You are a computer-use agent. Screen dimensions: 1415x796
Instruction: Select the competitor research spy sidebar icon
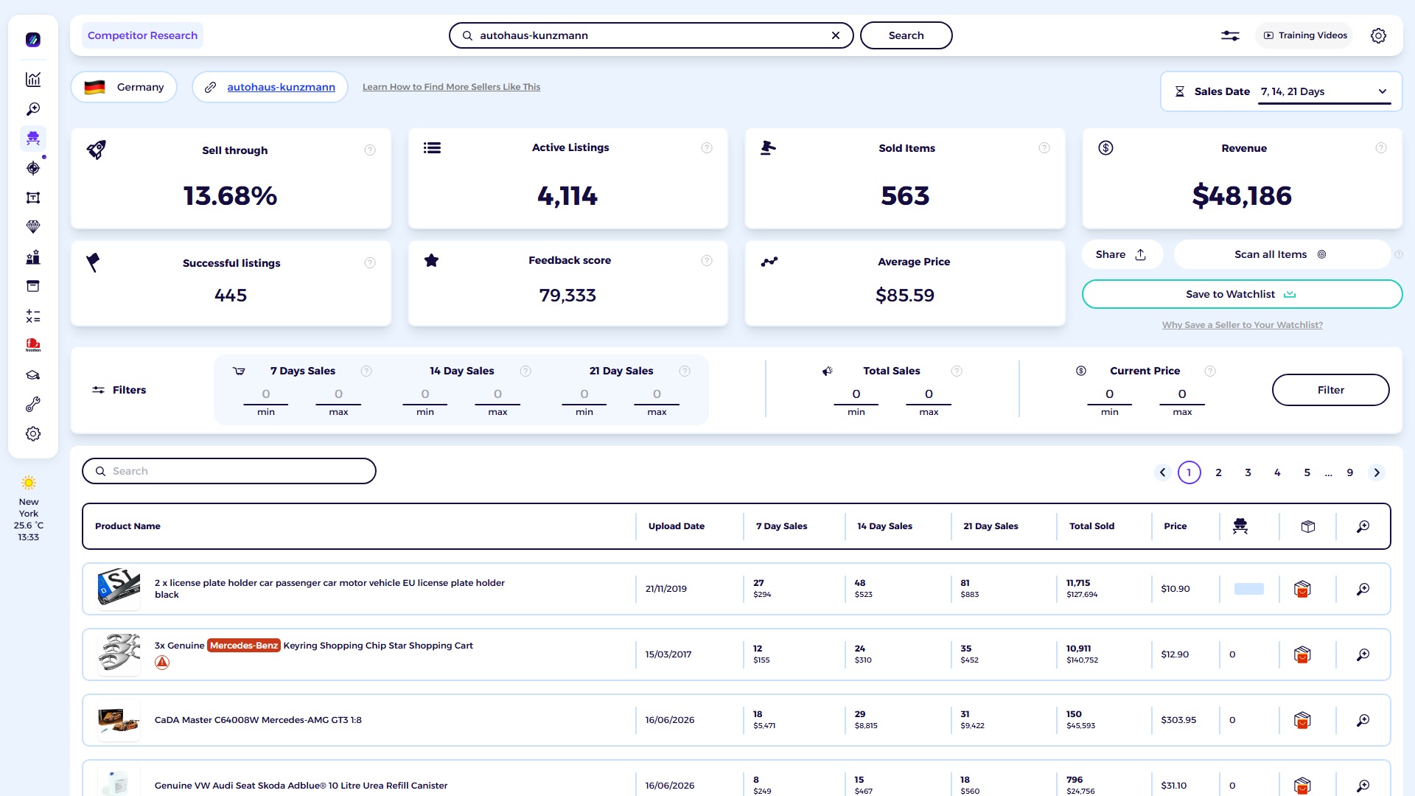pos(33,139)
